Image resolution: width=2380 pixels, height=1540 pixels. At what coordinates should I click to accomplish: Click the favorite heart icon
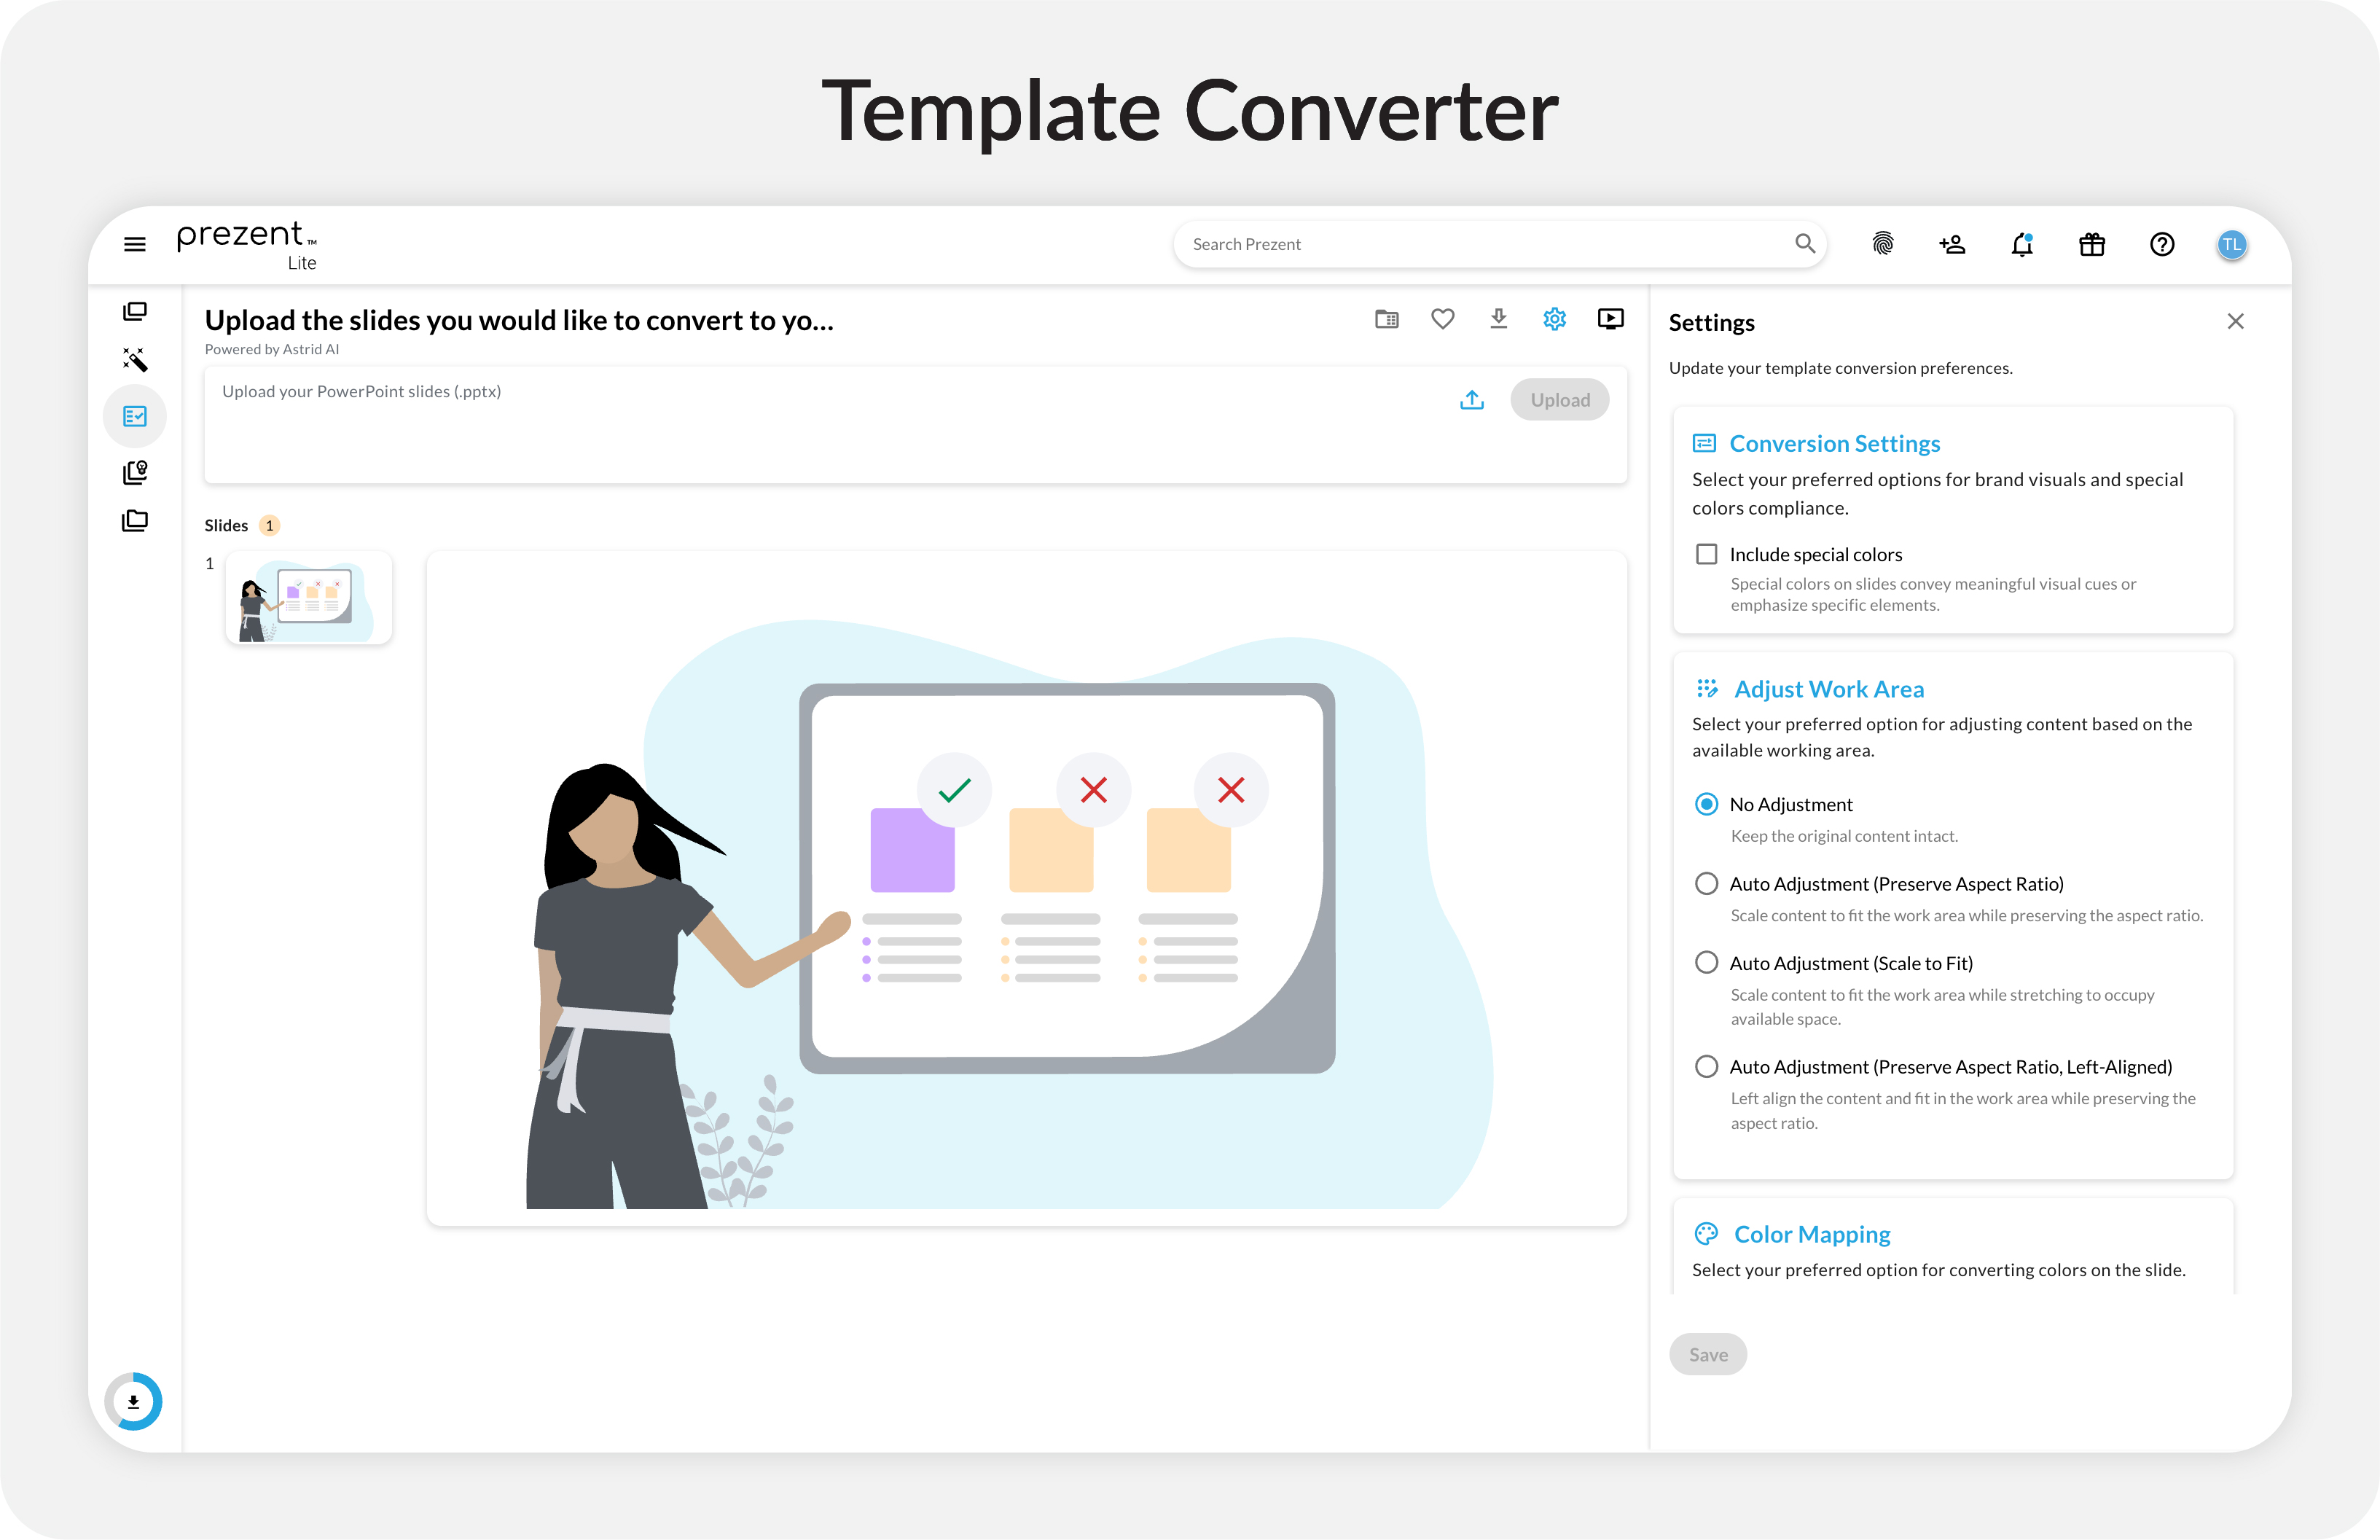coord(1442,319)
